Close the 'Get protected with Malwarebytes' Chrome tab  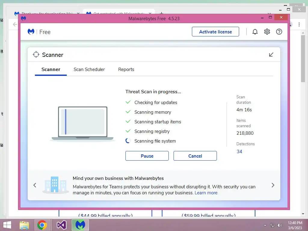click(150, 13)
